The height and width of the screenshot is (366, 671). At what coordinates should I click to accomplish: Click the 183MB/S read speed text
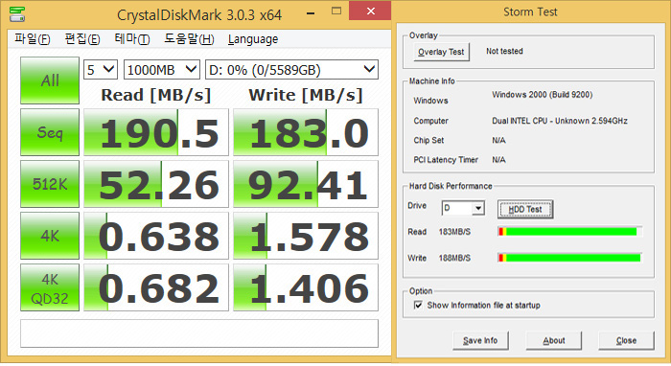[x=454, y=232]
